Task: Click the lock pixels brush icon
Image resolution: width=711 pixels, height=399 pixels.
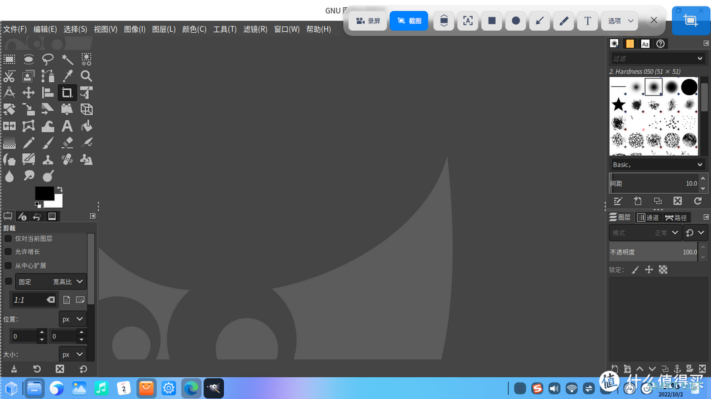Action: 635,270
